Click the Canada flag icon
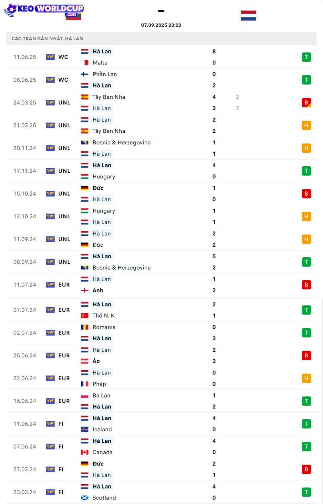This screenshot has width=323, height=504. 85,452
